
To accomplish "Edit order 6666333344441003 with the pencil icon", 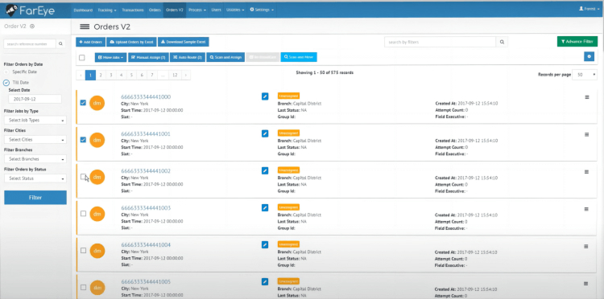I will tap(265, 207).
